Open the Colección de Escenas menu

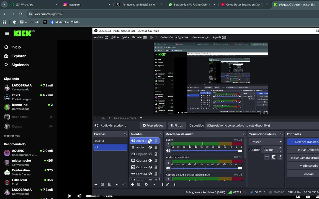[174, 37]
